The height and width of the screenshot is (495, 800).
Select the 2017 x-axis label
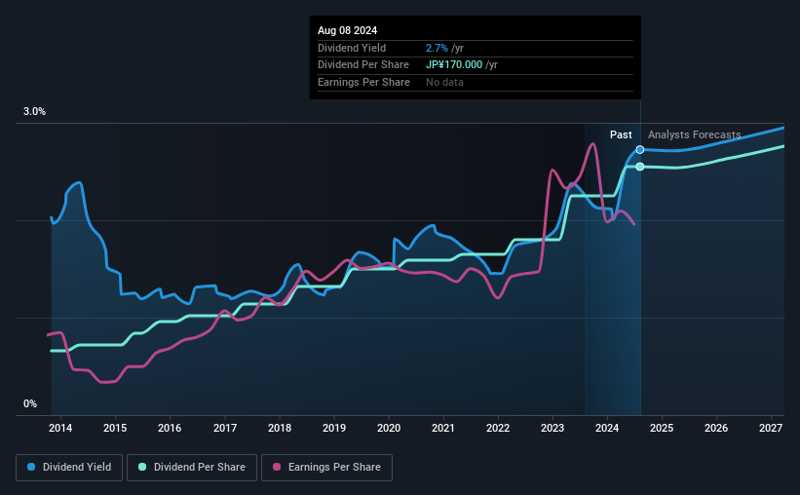click(224, 428)
